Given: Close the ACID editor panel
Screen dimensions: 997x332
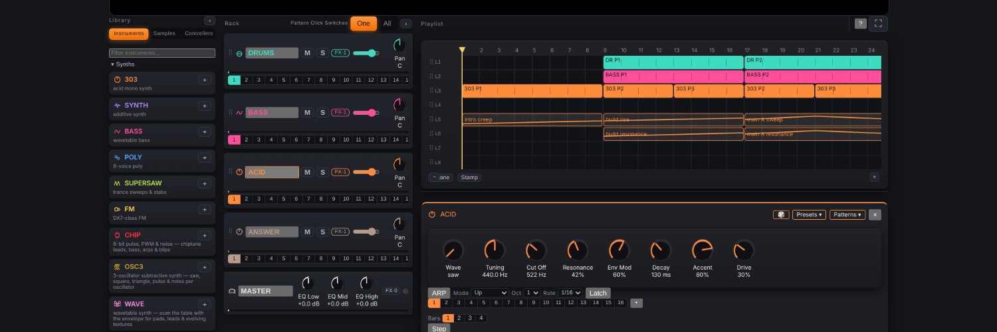Looking at the screenshot, I should (x=875, y=214).
